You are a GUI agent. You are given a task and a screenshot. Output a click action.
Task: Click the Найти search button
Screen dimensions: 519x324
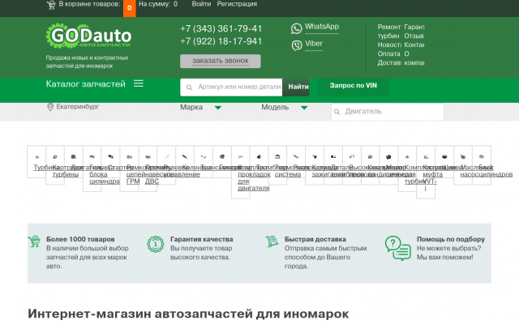pos(296,87)
